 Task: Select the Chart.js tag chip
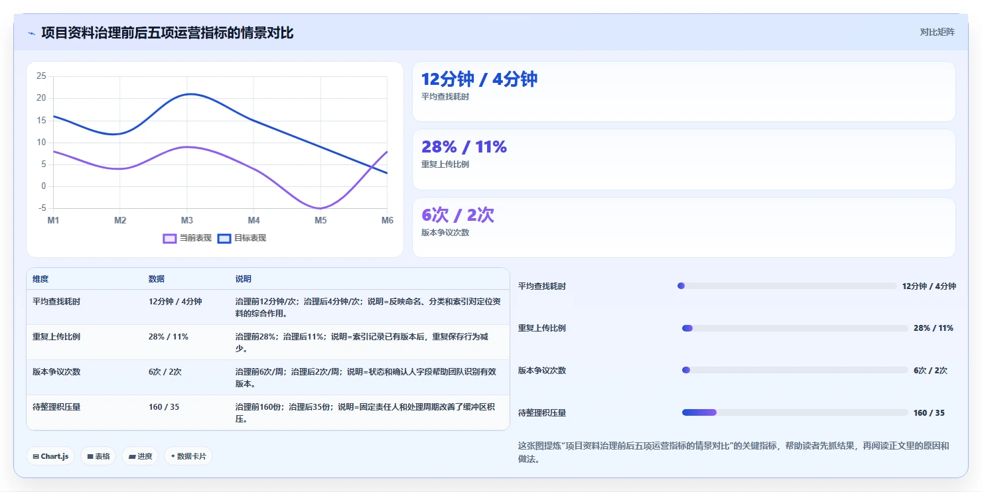[x=50, y=456]
